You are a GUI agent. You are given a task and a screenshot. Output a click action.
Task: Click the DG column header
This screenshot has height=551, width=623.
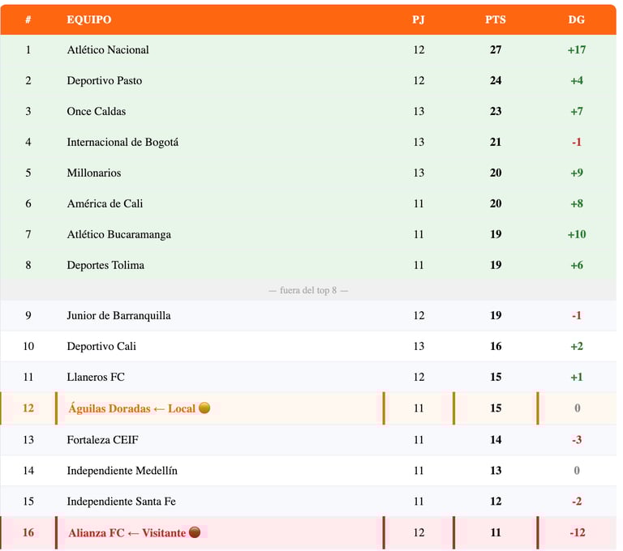point(576,19)
